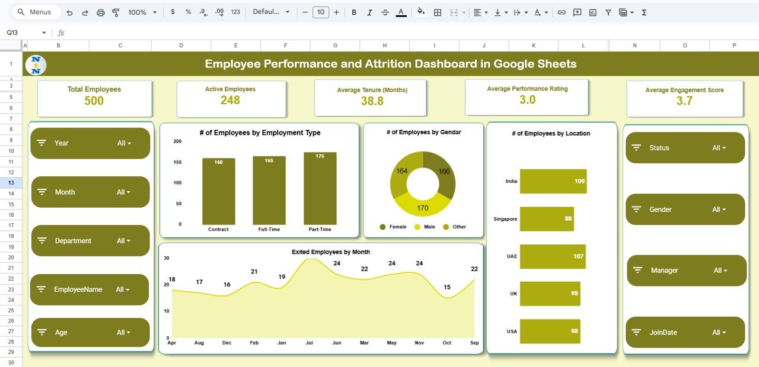
Task: Open the Gender slicer dropdown
Action: pyautogui.click(x=719, y=209)
